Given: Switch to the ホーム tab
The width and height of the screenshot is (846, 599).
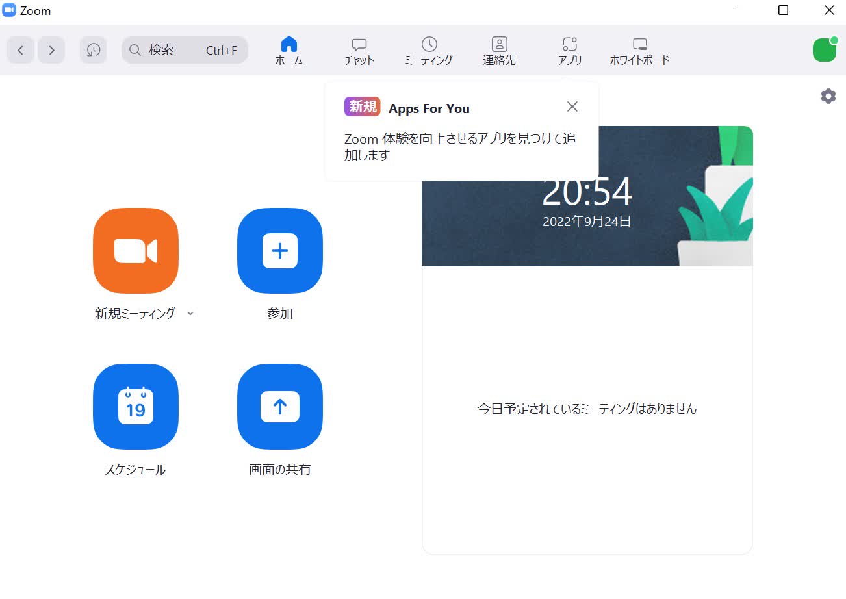Looking at the screenshot, I should tap(288, 51).
